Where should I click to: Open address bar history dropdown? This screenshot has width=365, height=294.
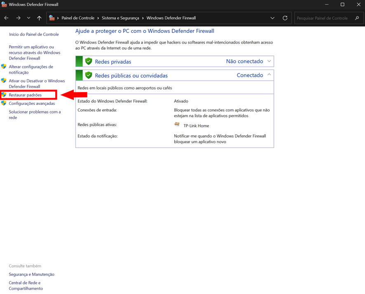click(x=272, y=18)
